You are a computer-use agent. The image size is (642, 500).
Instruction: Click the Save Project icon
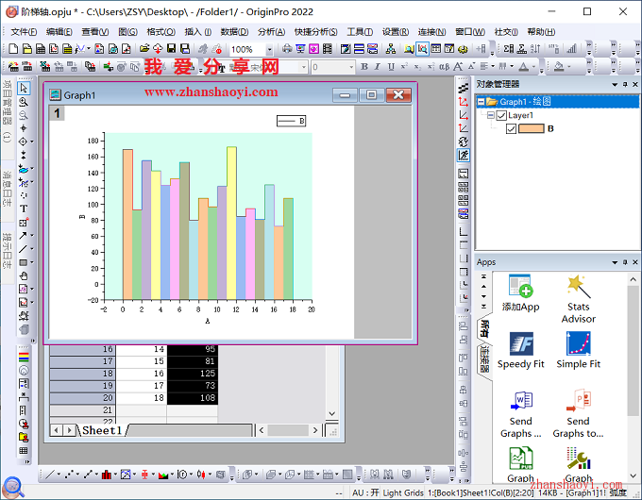pyautogui.click(x=171, y=49)
